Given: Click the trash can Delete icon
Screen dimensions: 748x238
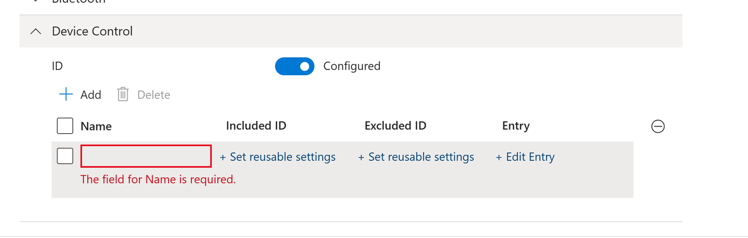Looking at the screenshot, I should click(123, 94).
